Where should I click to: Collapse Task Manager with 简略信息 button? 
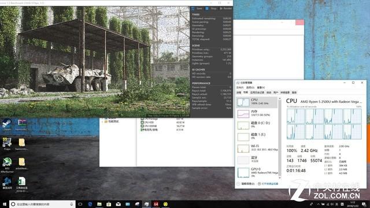246,184
